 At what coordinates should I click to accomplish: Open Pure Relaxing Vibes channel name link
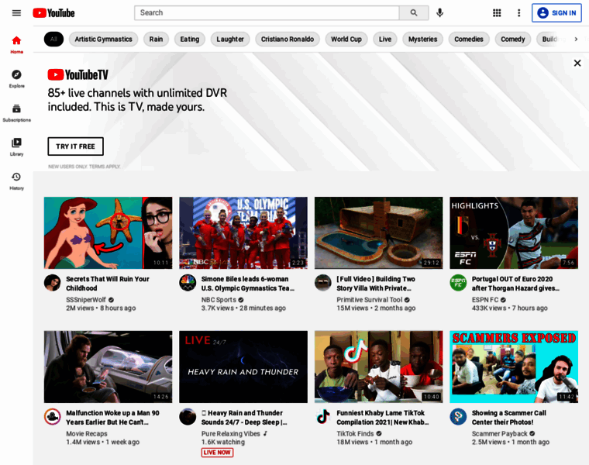tap(231, 433)
